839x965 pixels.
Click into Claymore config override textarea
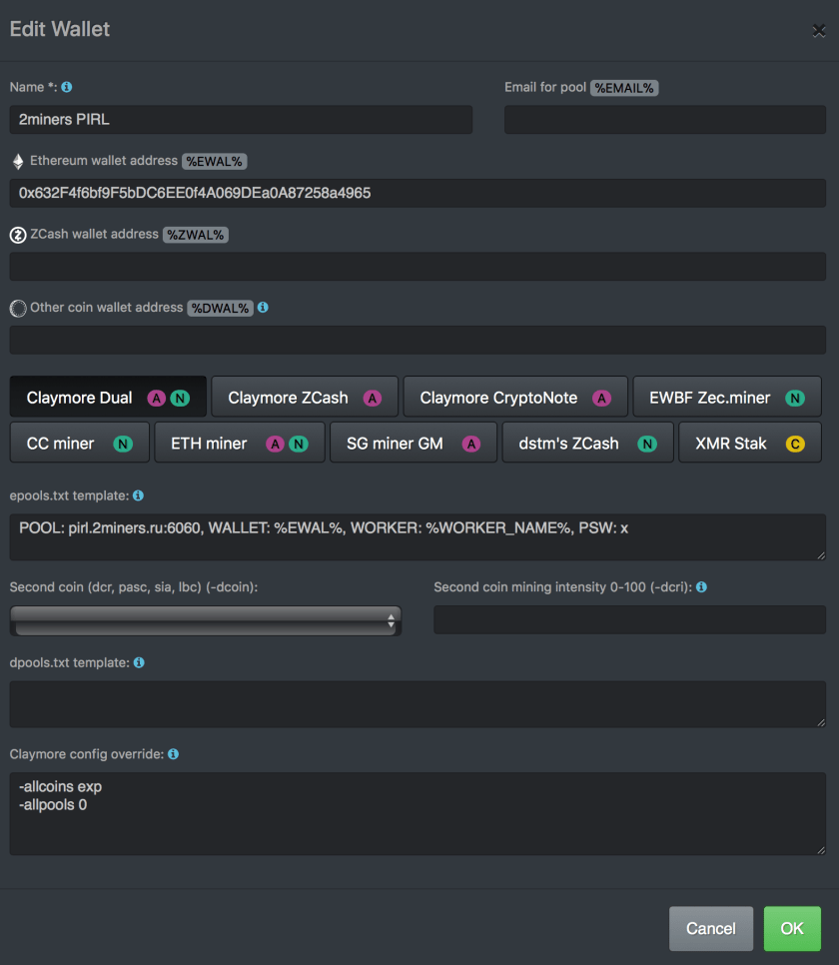418,813
